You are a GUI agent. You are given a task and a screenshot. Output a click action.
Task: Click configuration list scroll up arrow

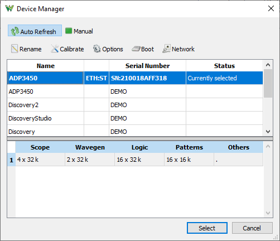268,146
